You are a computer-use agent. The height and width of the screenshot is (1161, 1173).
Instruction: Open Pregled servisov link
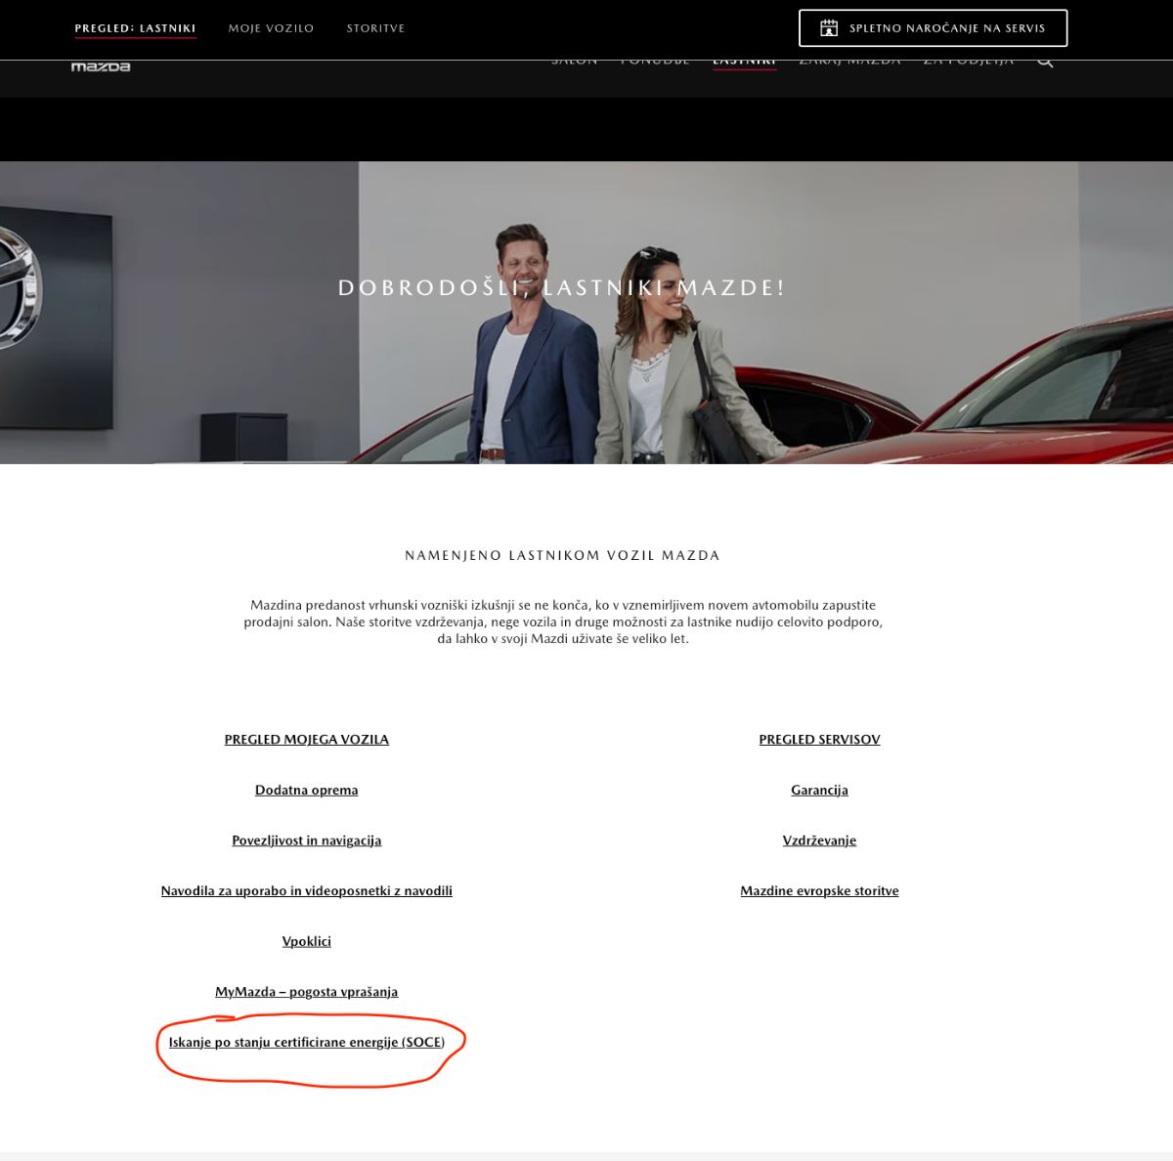pos(820,740)
